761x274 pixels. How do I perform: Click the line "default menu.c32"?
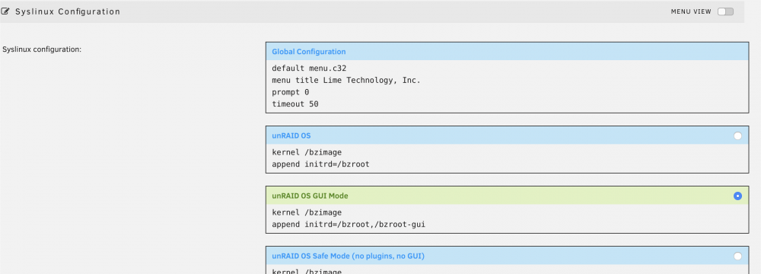309,68
